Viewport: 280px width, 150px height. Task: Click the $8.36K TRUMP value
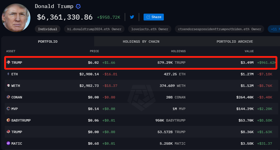tap(247, 132)
